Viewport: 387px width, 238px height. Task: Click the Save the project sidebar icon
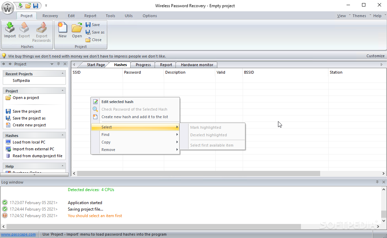8,111
